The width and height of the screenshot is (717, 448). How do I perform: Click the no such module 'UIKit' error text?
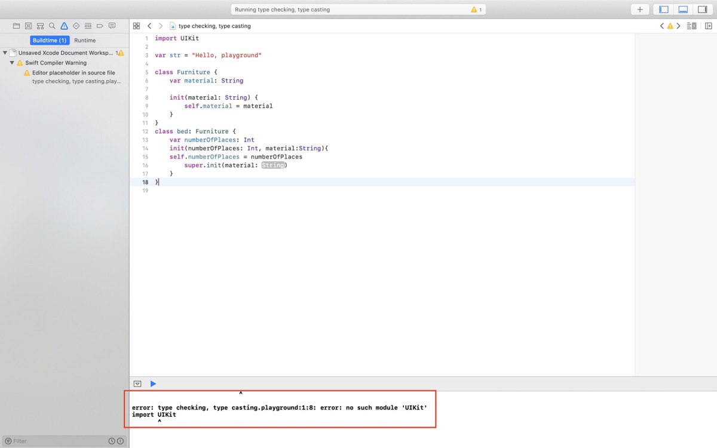[x=388, y=407]
